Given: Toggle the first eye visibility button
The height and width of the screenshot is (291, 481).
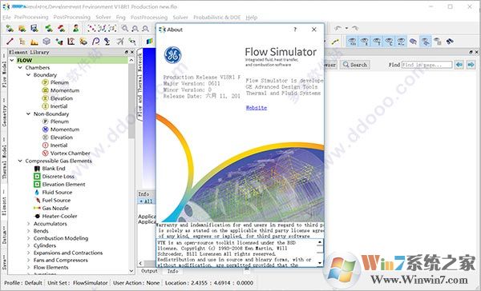Looking at the screenshot, I should [x=352, y=42].
